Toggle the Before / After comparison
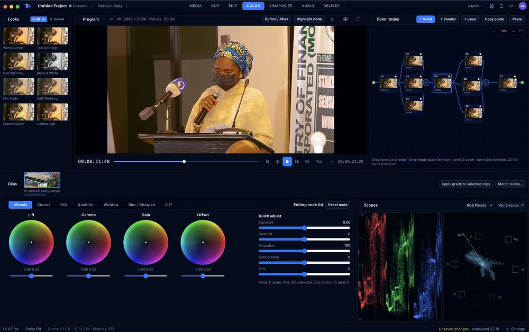The height and width of the screenshot is (332, 529). [277, 19]
